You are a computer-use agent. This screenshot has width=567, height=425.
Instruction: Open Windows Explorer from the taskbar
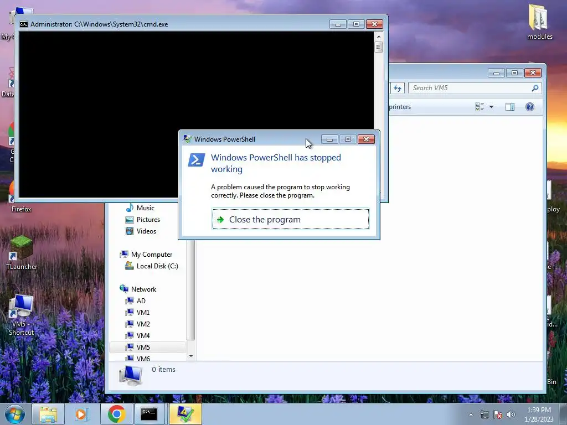(x=48, y=414)
